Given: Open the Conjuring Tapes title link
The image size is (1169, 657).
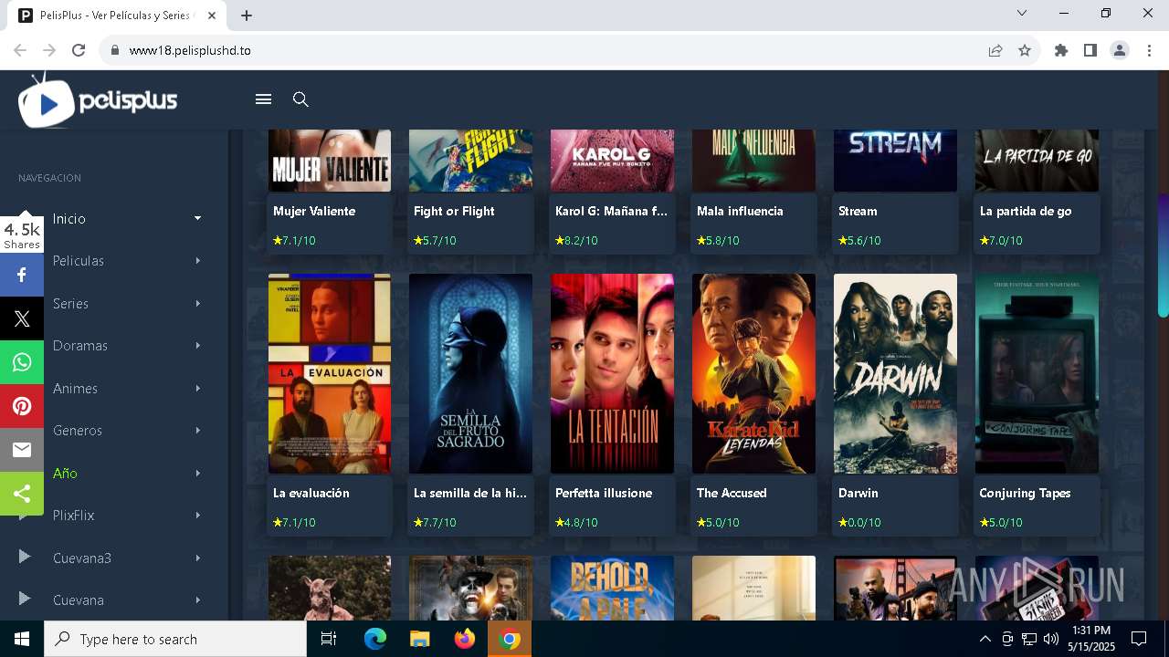Looking at the screenshot, I should [x=1025, y=493].
